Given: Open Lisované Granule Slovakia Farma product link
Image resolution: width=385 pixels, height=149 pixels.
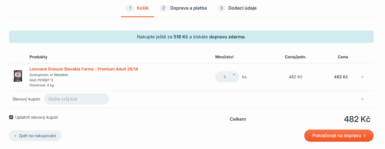Looking at the screenshot, I should pos(84,69).
